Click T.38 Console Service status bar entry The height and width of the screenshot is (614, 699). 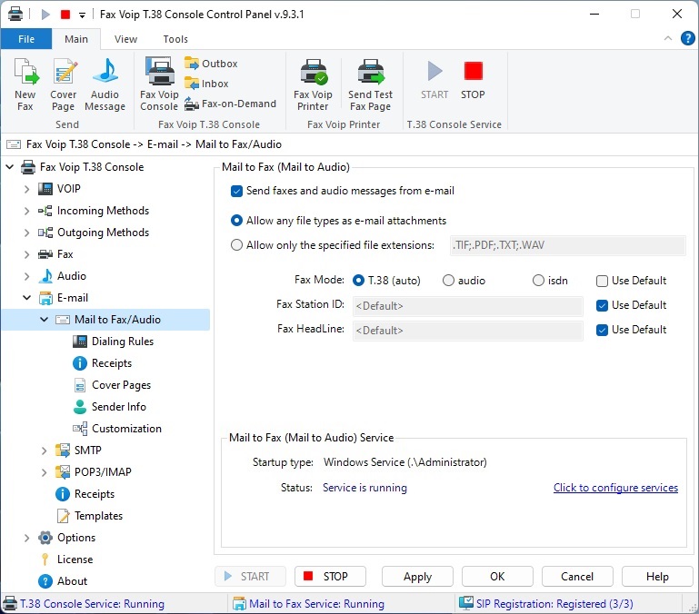pos(84,604)
